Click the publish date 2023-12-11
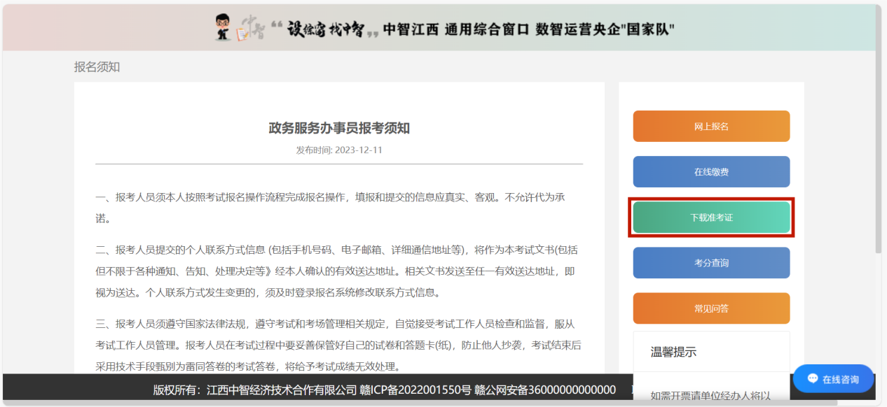The image size is (887, 407). coord(358,150)
